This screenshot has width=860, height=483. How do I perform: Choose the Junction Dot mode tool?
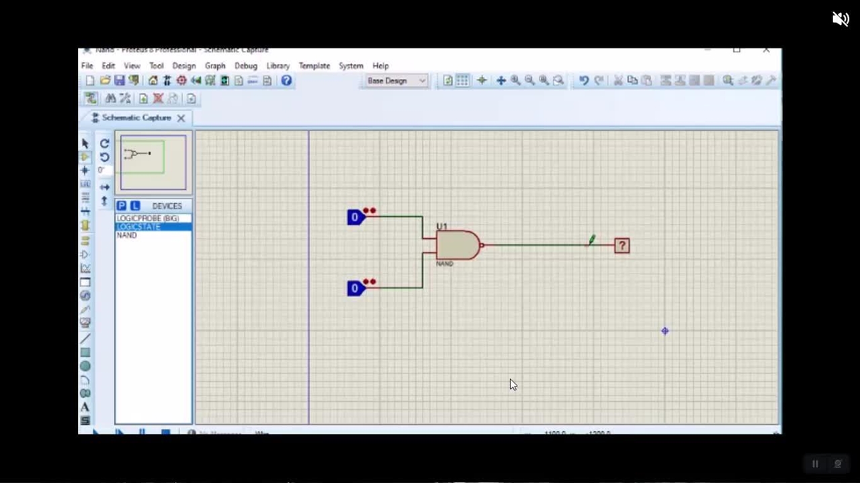(x=85, y=170)
